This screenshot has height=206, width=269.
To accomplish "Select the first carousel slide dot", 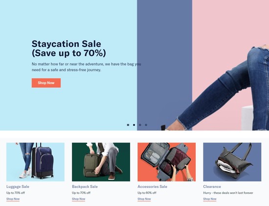I will point(134,125).
